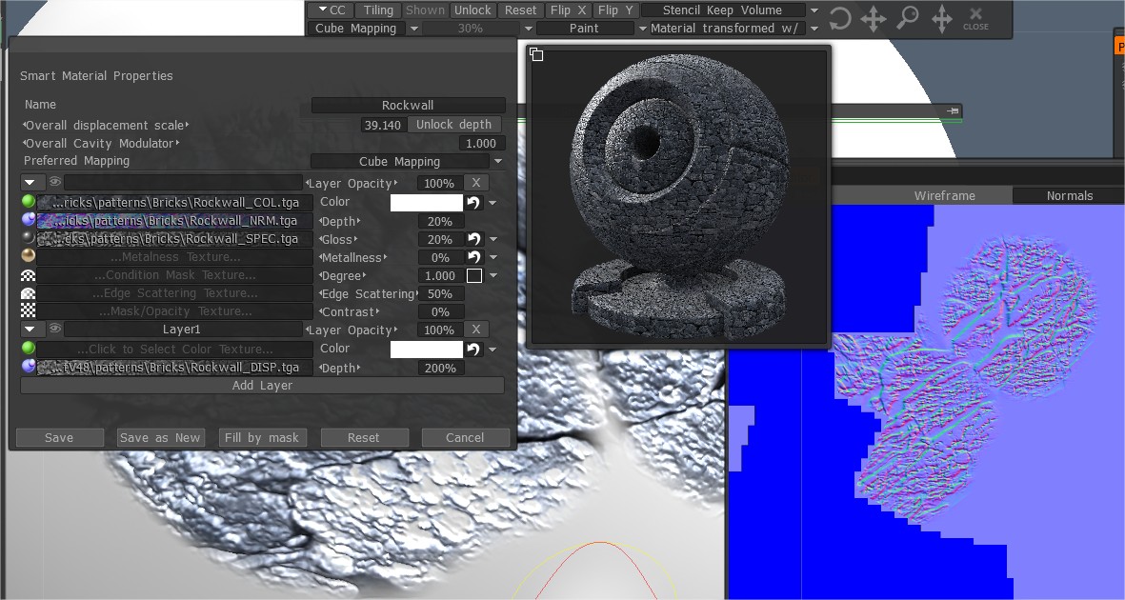Select the gloss sphere icon next to Rockwall_SPEC
This screenshot has height=600, width=1125.
tap(29, 239)
